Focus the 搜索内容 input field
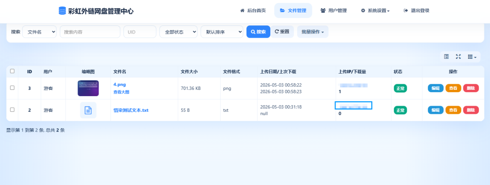The image size is (490, 185). tap(90, 32)
